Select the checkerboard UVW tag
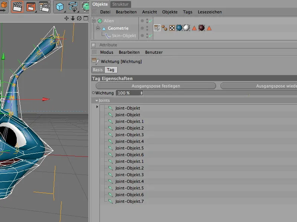This screenshot has height=222, width=297. coord(172,28)
